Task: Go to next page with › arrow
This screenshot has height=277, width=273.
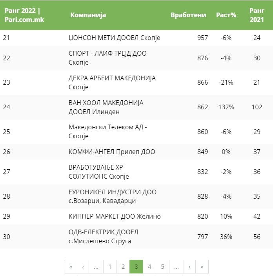Action: 189,267
